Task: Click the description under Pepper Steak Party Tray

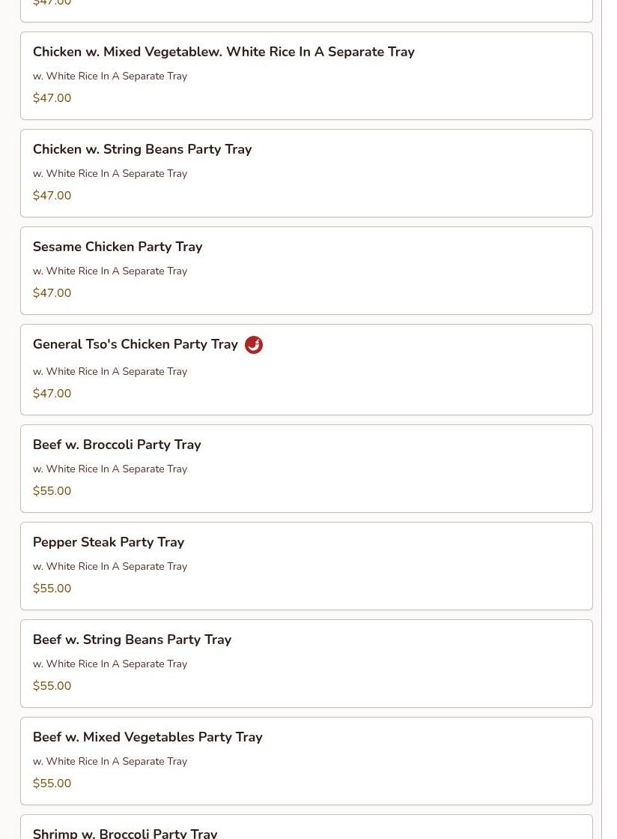Action: point(110,566)
